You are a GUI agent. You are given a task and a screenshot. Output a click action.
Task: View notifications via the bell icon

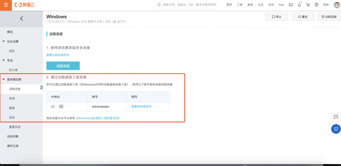pos(299,5)
